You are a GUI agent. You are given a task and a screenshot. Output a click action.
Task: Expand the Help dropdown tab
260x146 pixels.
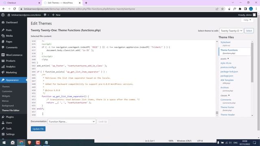coord(247,20)
